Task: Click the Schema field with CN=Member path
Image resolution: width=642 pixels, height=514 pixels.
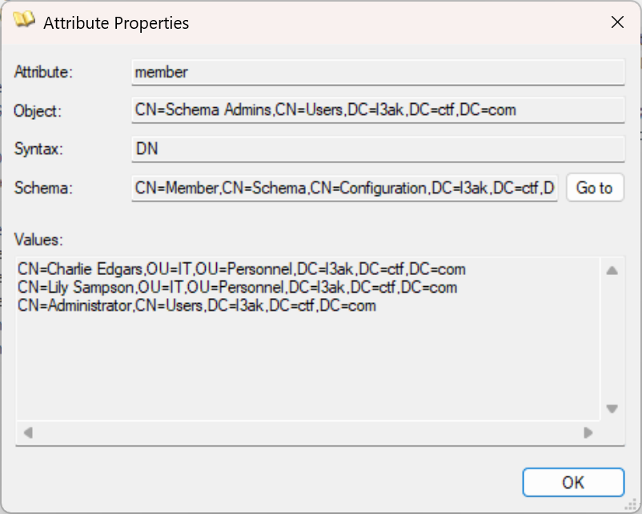Action: 344,188
